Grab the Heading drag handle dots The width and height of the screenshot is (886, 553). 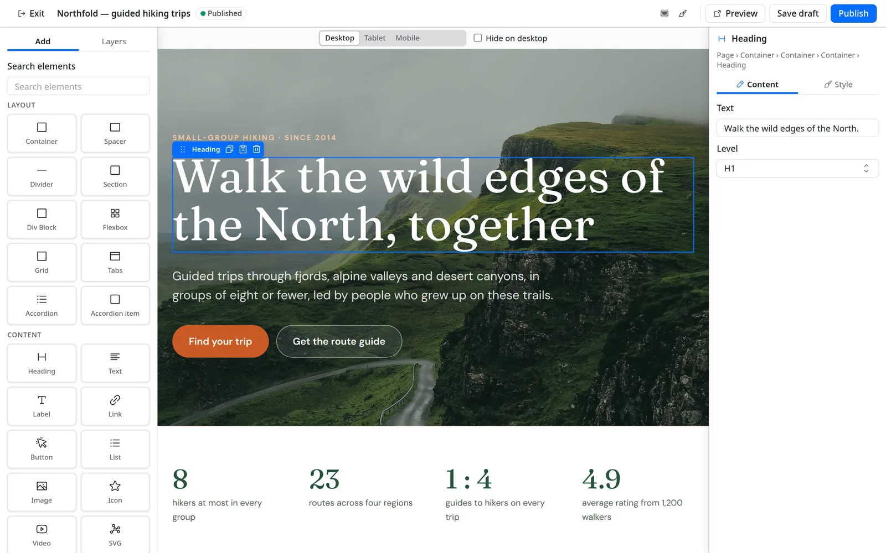(x=182, y=149)
